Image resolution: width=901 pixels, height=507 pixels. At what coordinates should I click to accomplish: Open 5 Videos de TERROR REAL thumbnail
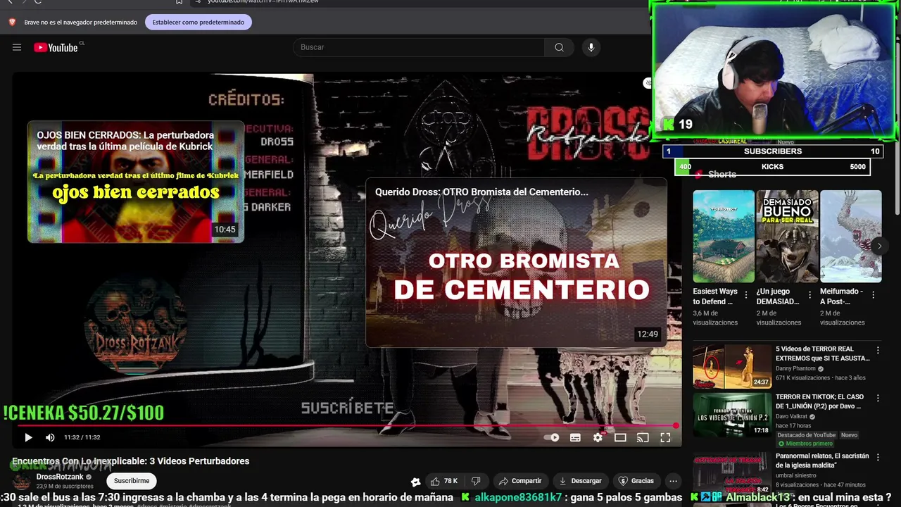tap(732, 366)
